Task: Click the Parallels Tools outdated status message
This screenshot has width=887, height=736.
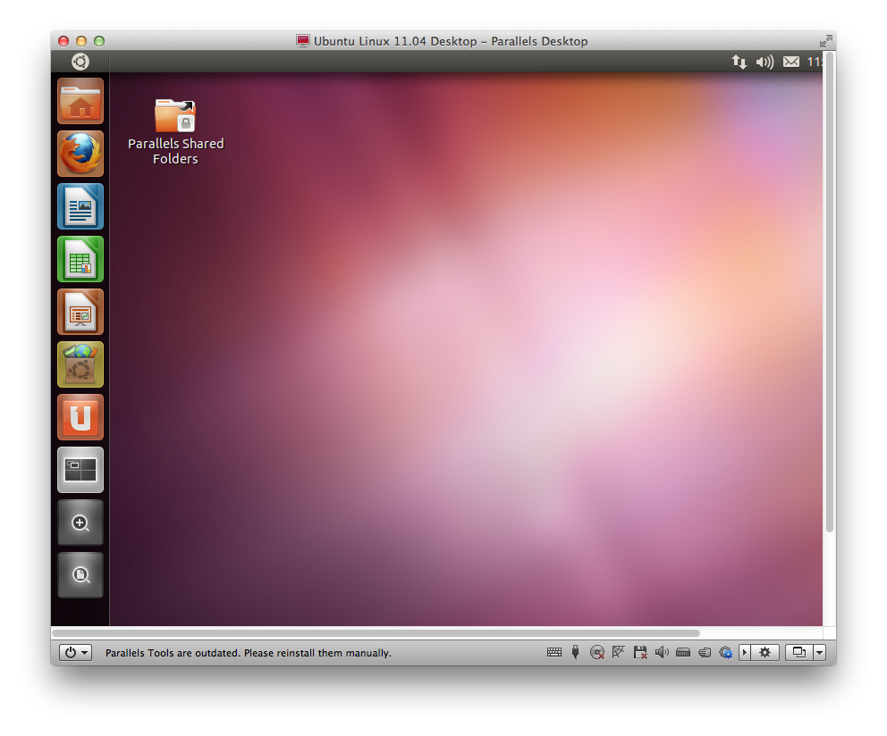Action: [x=249, y=653]
